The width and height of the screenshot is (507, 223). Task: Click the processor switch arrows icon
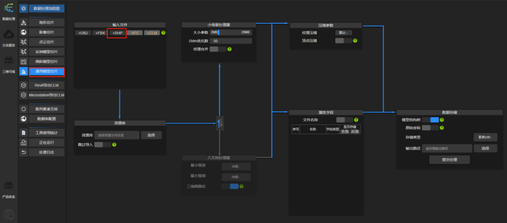220,123
